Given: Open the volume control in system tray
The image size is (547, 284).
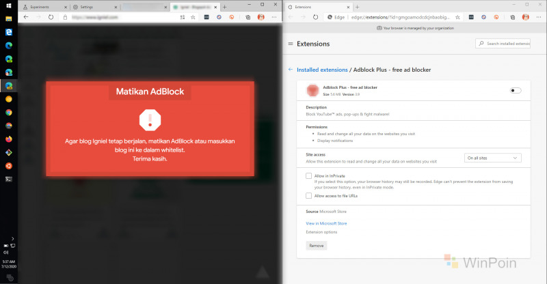Looking at the screenshot, I should (x=5, y=253).
